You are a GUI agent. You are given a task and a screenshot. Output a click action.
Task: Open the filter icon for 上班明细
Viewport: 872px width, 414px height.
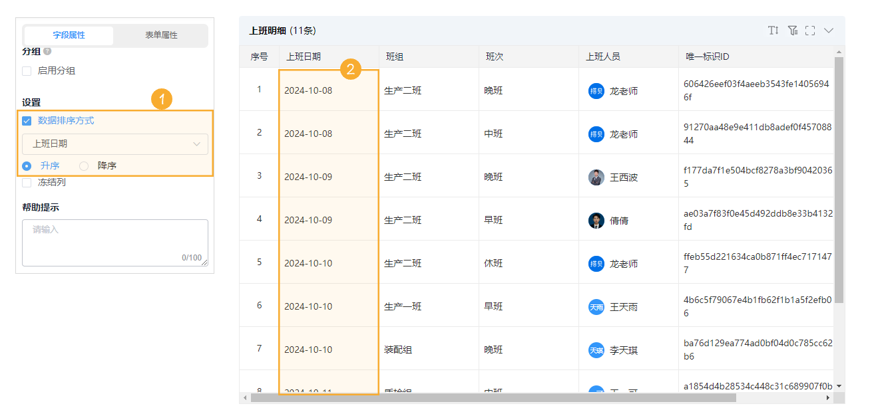click(x=792, y=31)
